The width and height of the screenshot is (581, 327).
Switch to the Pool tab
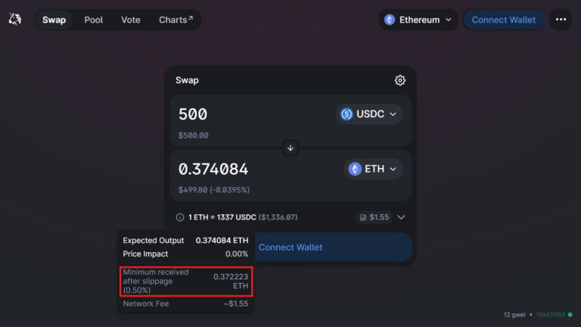[x=93, y=20]
